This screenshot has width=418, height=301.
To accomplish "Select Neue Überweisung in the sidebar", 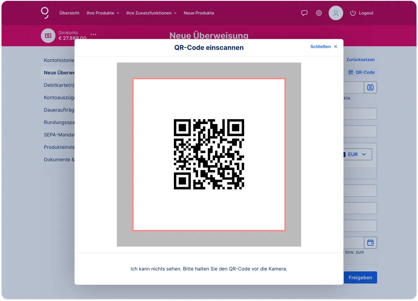I will (x=59, y=73).
